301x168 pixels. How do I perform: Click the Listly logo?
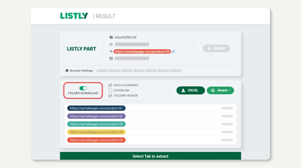coord(74,16)
